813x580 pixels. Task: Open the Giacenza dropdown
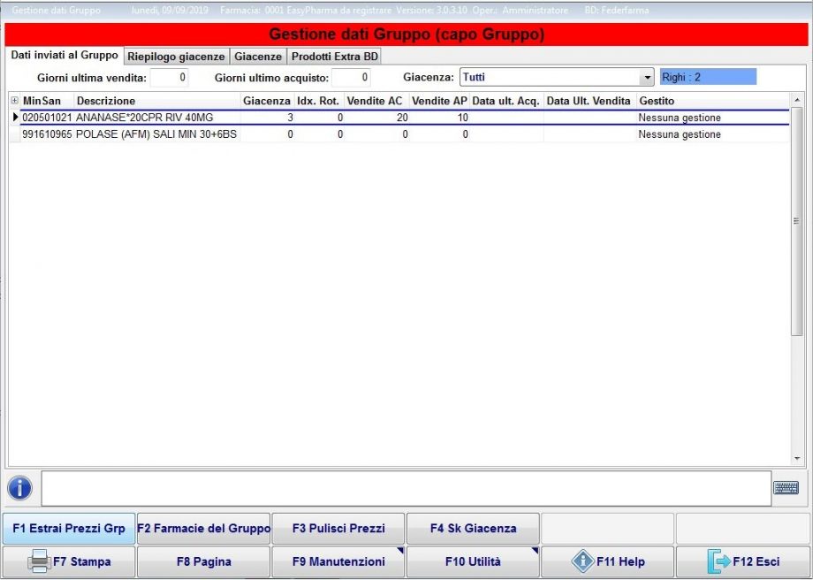click(646, 78)
